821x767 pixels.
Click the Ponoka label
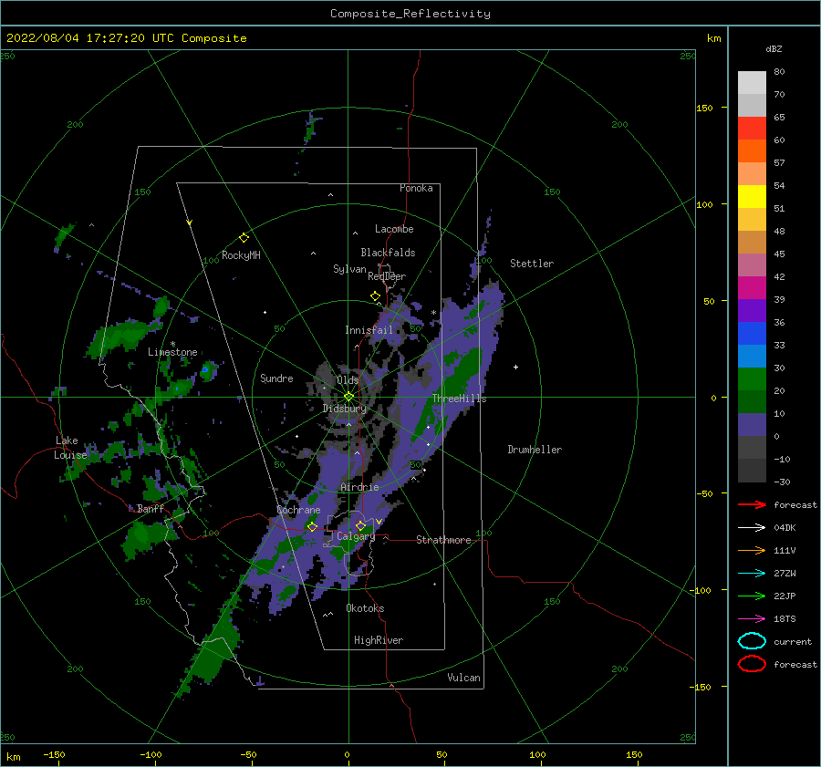tap(416, 188)
